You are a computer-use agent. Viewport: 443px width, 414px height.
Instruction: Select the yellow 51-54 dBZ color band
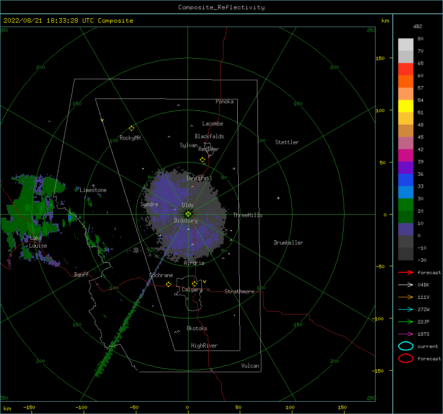pos(406,106)
